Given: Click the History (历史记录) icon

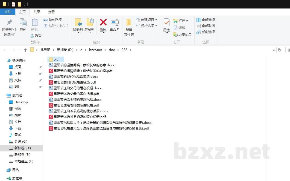Looking at the screenshot, I should click(x=175, y=35).
